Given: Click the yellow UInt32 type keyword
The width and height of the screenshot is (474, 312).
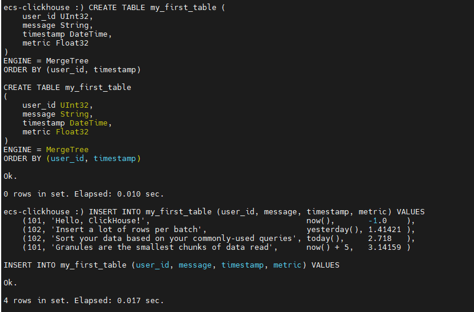Looking at the screenshot, I should 75,105.
